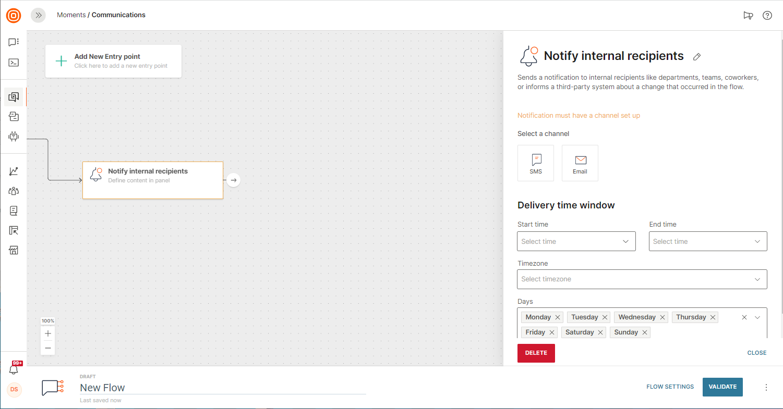The width and height of the screenshot is (783, 409).
Task: Remove Monday from the Days field
Action: point(558,317)
